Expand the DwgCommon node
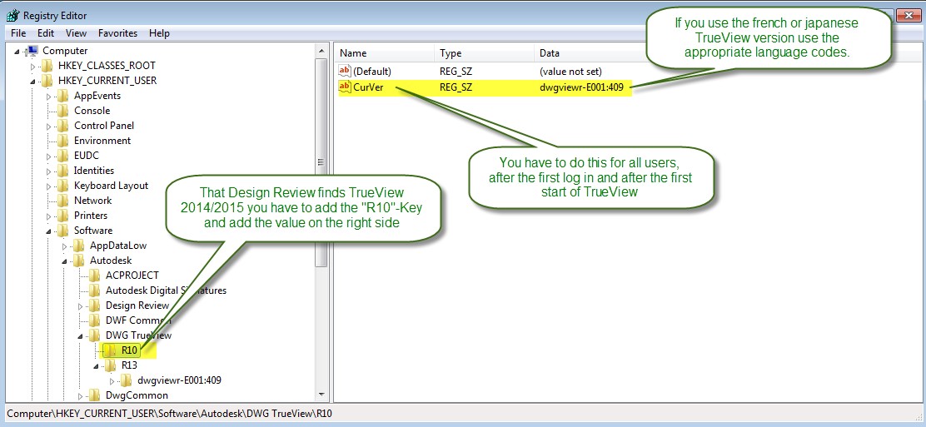 pos(81,395)
